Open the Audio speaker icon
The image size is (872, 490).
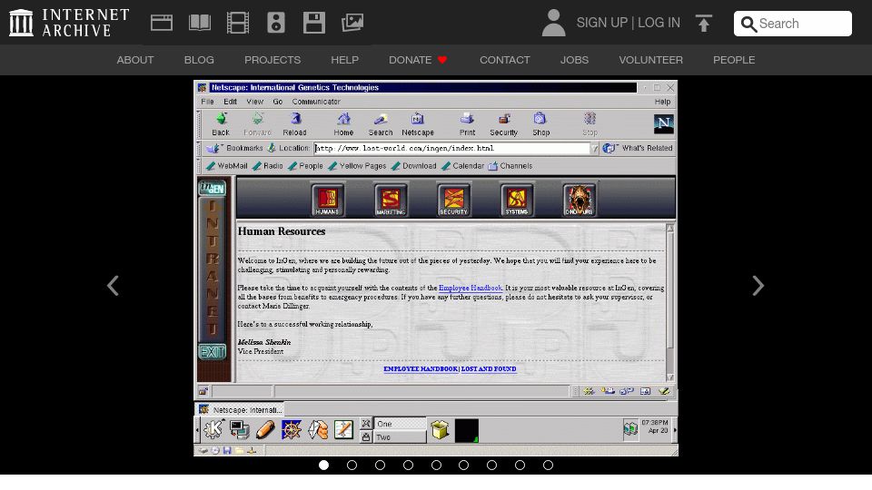click(x=276, y=23)
